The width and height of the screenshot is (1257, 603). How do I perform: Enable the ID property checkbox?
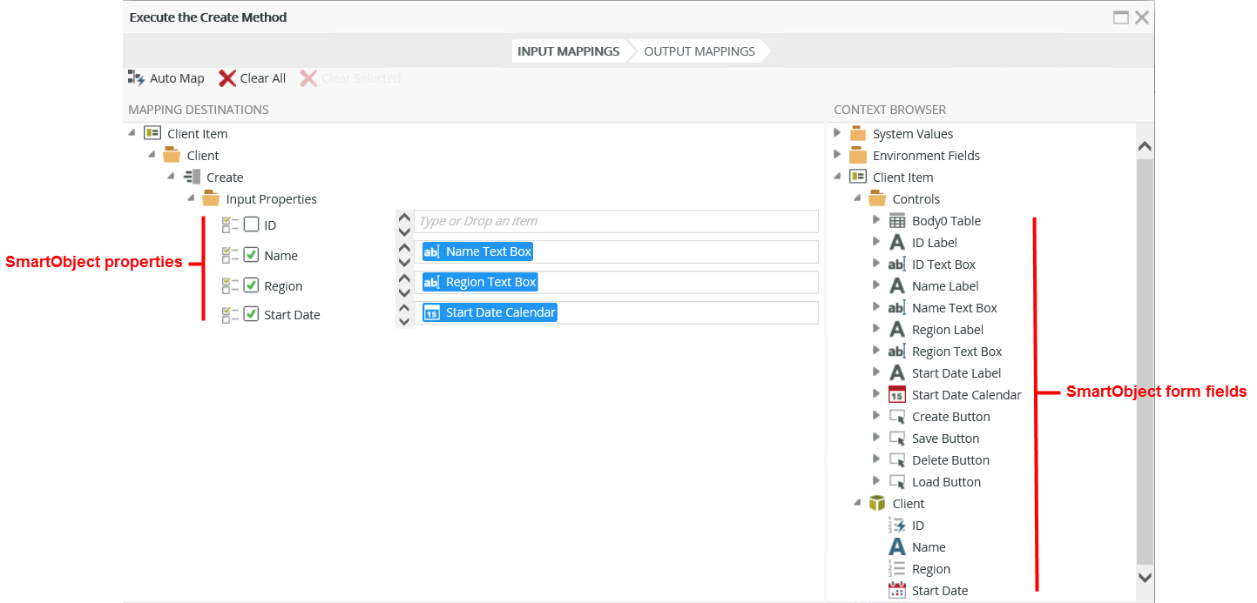pos(251,224)
